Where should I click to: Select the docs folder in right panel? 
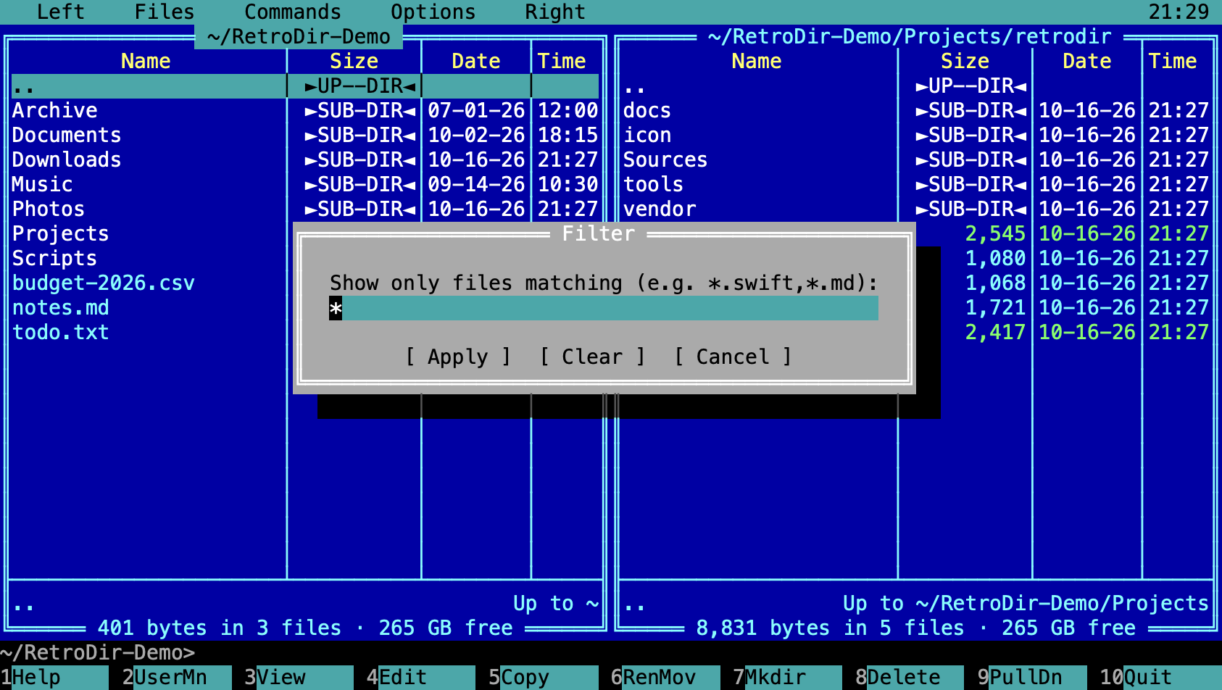tap(916, 111)
